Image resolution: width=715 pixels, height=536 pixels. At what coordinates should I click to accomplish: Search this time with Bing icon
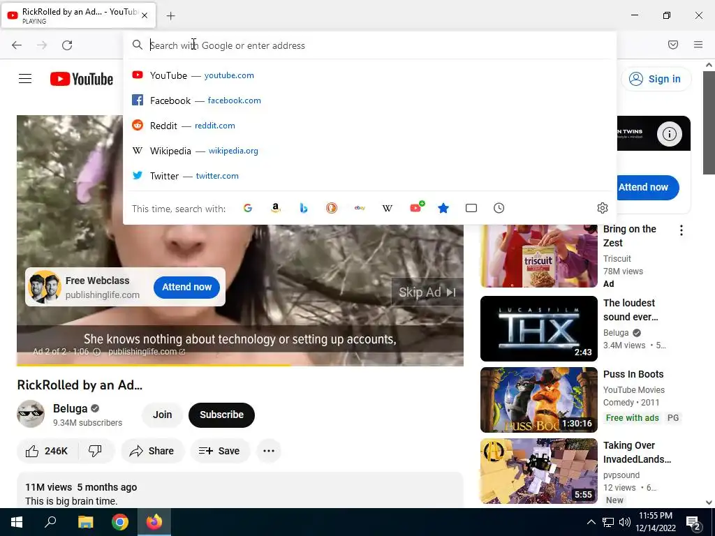pyautogui.click(x=304, y=208)
